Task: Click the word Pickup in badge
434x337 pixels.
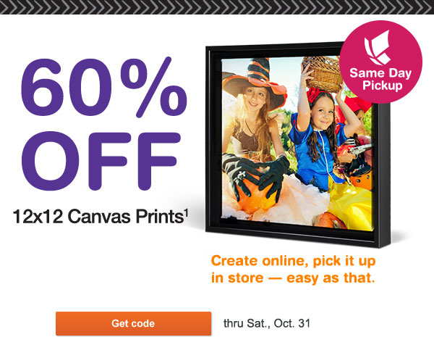Action: click(x=383, y=86)
